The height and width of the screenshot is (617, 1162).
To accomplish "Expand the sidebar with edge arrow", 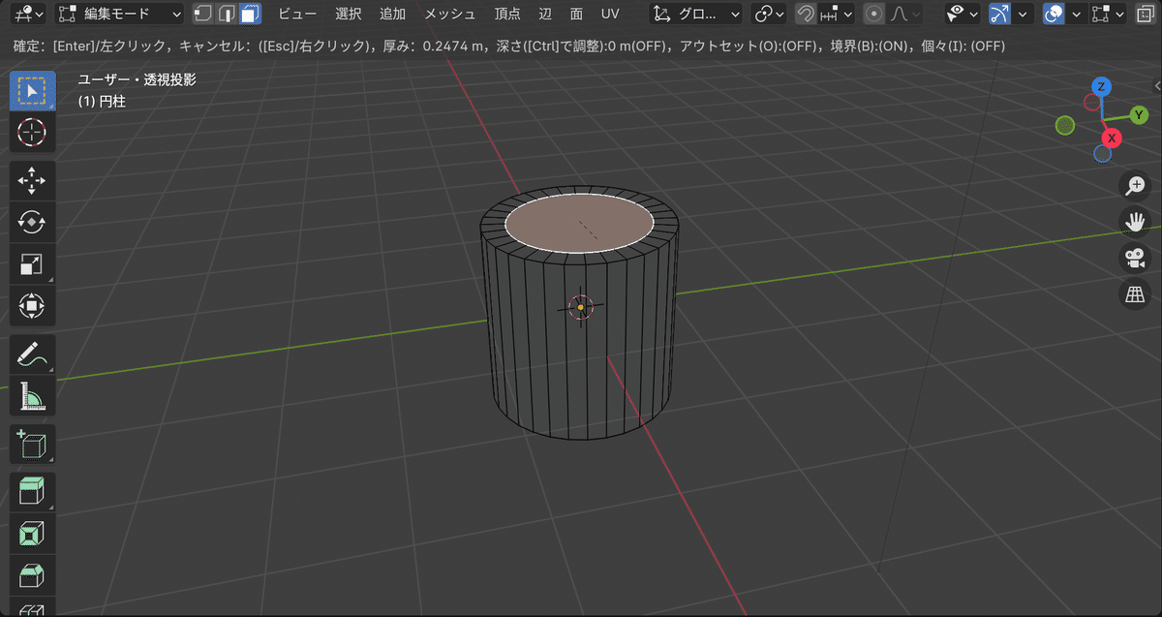I will tap(1156, 86).
